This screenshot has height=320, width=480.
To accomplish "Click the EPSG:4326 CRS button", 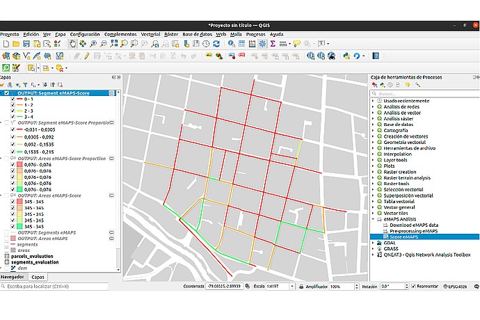I will click(455, 287).
